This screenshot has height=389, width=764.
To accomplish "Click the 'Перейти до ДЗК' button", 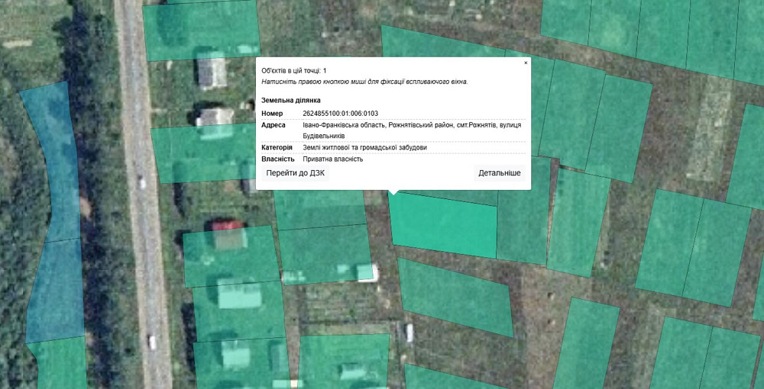I will [x=295, y=173].
